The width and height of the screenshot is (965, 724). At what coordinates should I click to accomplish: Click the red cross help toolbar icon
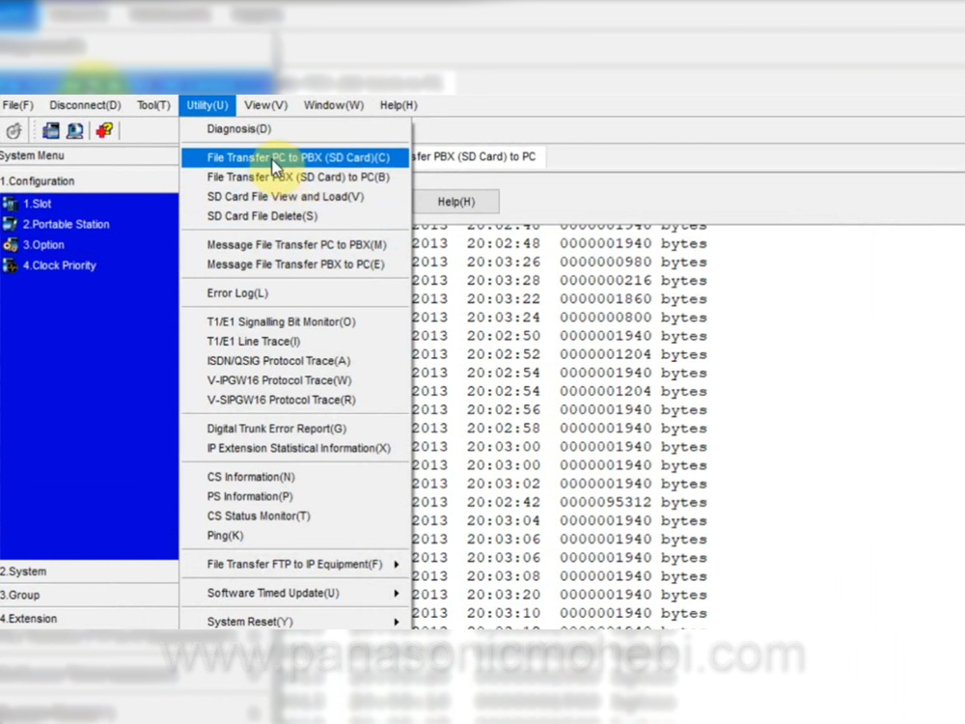(103, 130)
